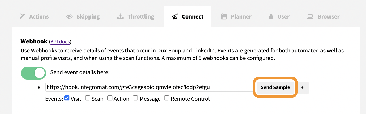Add another webhook with the plus button
The image size is (366, 114).
click(302, 87)
